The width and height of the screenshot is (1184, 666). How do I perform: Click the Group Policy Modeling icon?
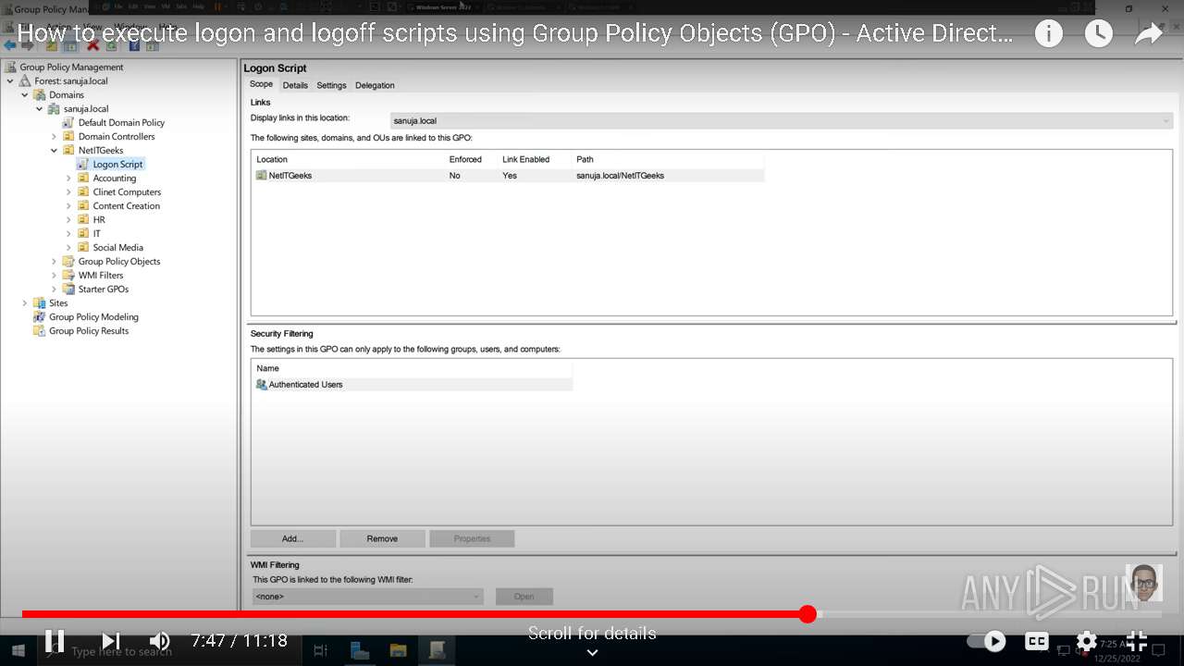(40, 316)
